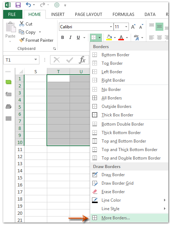Screen dimensions: 174x225
Task: Click the Increase Font Size icon
Action: (133, 27)
